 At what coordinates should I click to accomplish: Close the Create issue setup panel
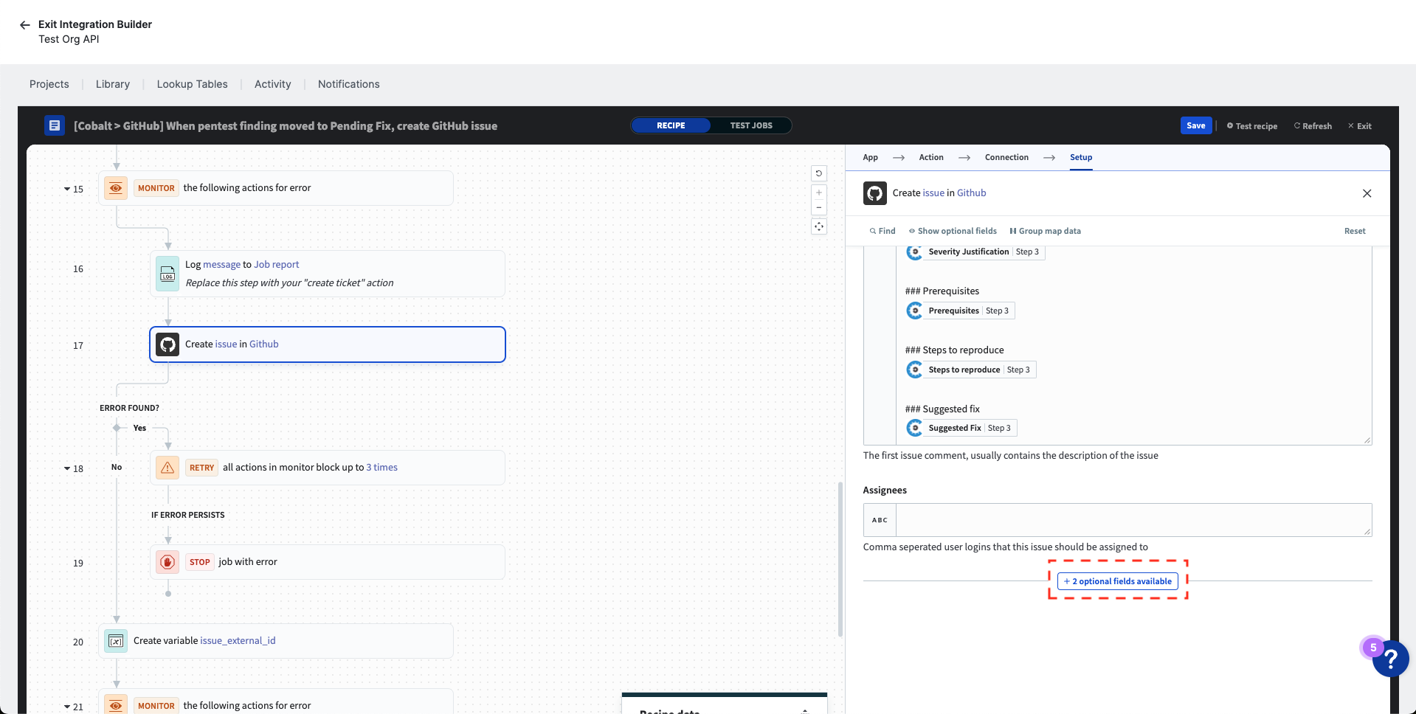coord(1367,193)
